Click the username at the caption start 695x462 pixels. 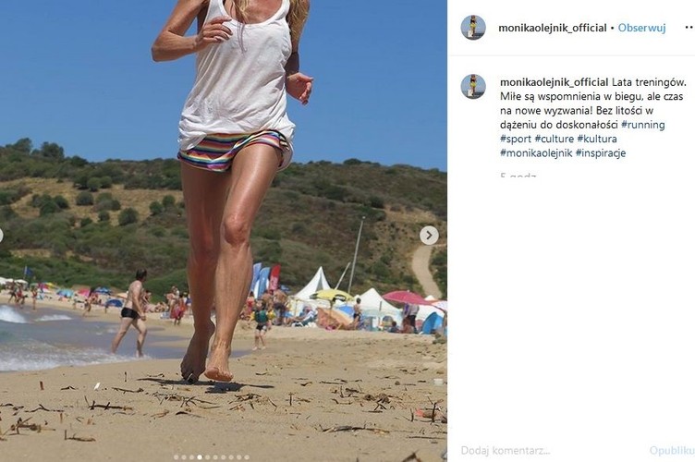(554, 82)
